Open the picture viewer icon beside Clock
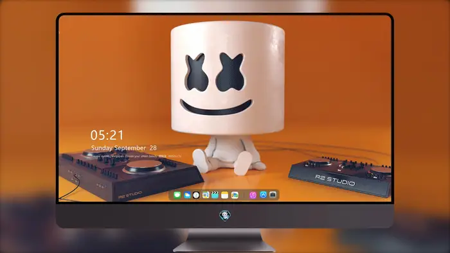Image resolution: width=450 pixels, height=253 pixels. coord(206,195)
